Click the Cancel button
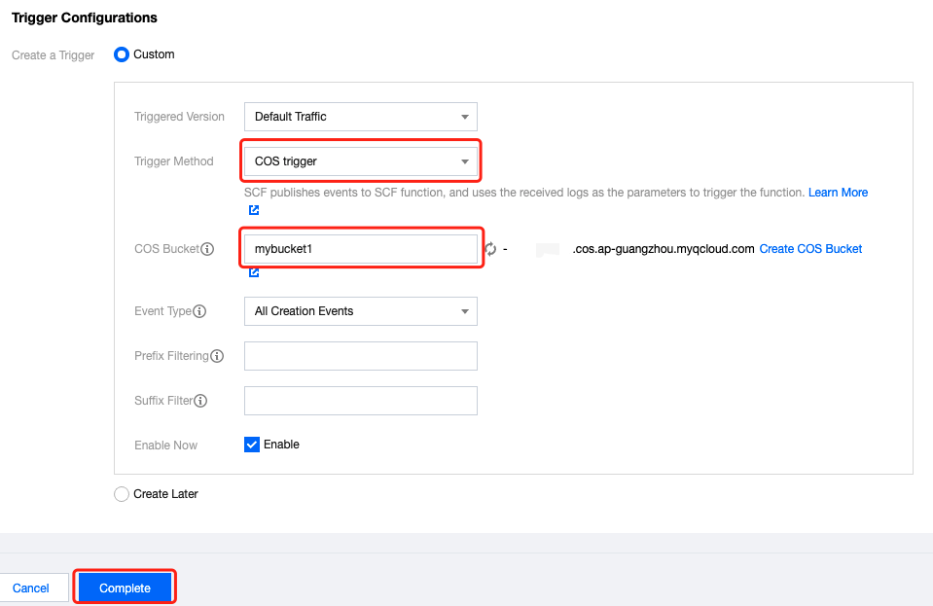The height and width of the screenshot is (606, 933). click(x=31, y=588)
